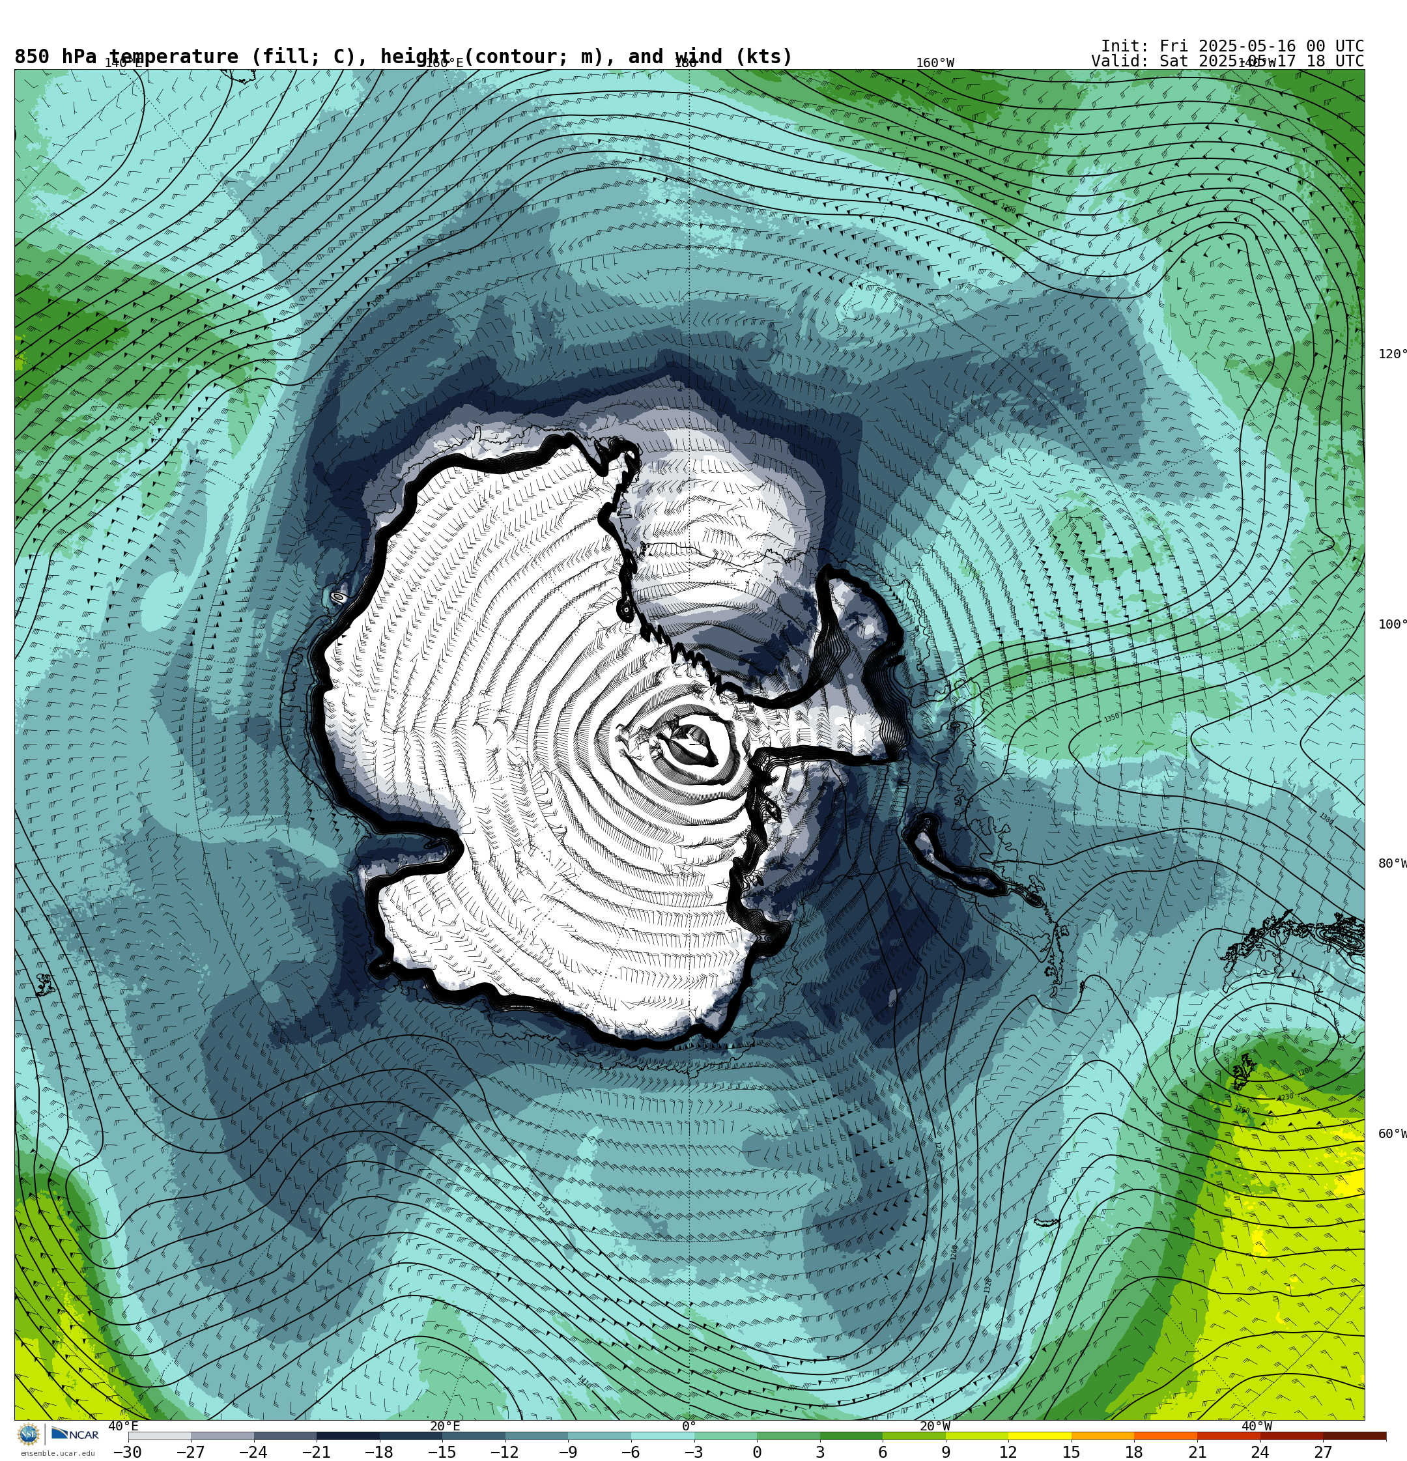
Task: Pick the orange 15 to 18 colorbar swatch
Action: pos(1103,1436)
